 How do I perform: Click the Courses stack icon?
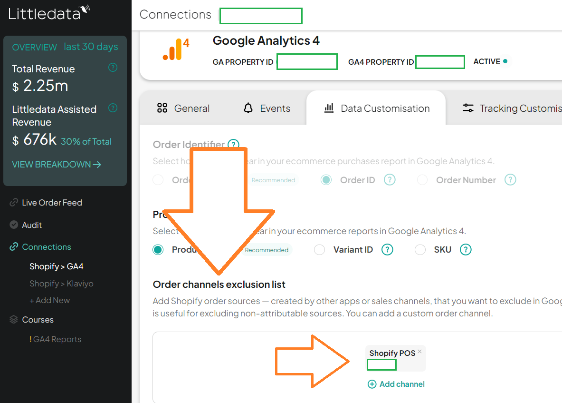[14, 319]
